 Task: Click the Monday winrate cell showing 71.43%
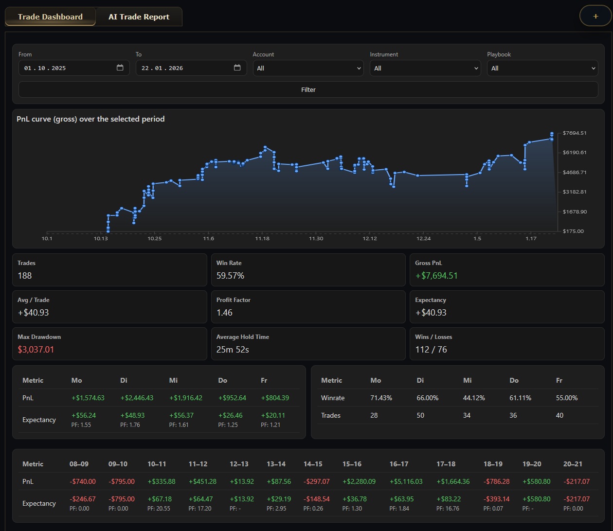(x=381, y=398)
